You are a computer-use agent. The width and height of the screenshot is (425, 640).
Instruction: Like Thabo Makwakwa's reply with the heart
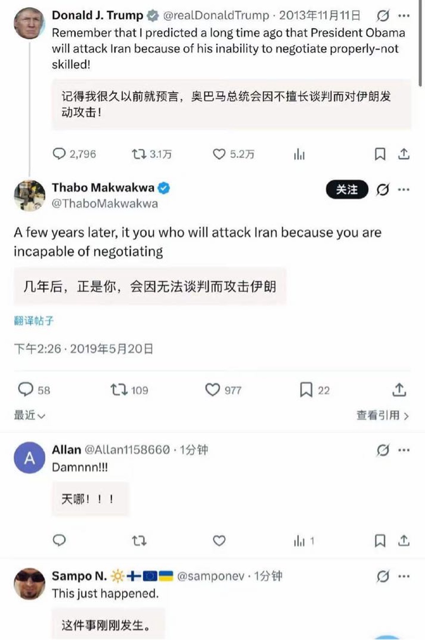pyautogui.click(x=212, y=390)
